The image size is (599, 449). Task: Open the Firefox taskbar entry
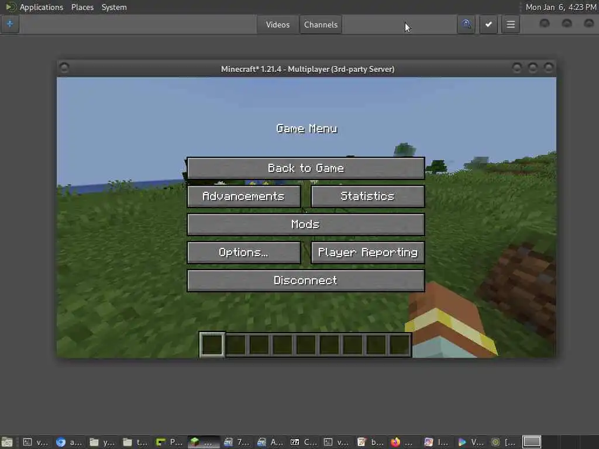[x=401, y=442]
